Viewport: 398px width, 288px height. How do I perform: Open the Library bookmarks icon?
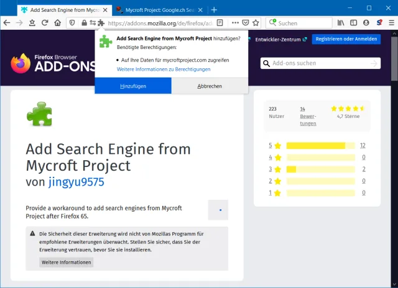341,23
